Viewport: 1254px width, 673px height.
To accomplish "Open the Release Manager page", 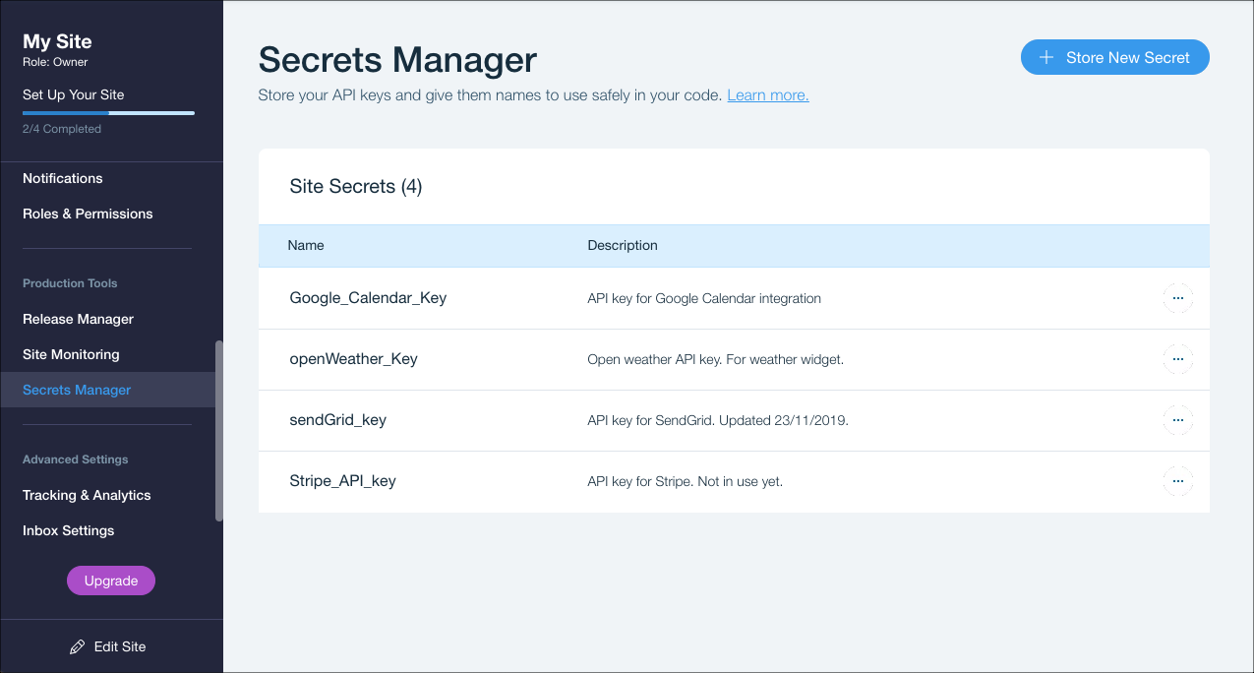I will tap(78, 319).
